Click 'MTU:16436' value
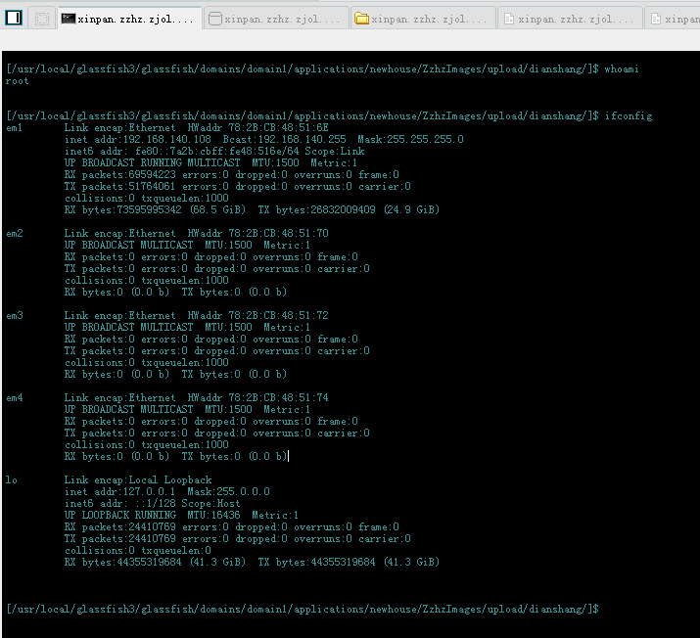 213,515
